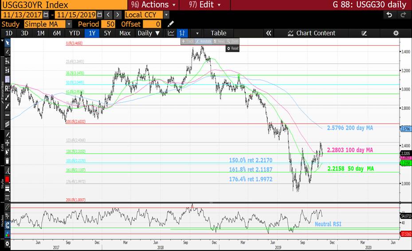Expand the chart type dropdown arrow

[x=197, y=33]
